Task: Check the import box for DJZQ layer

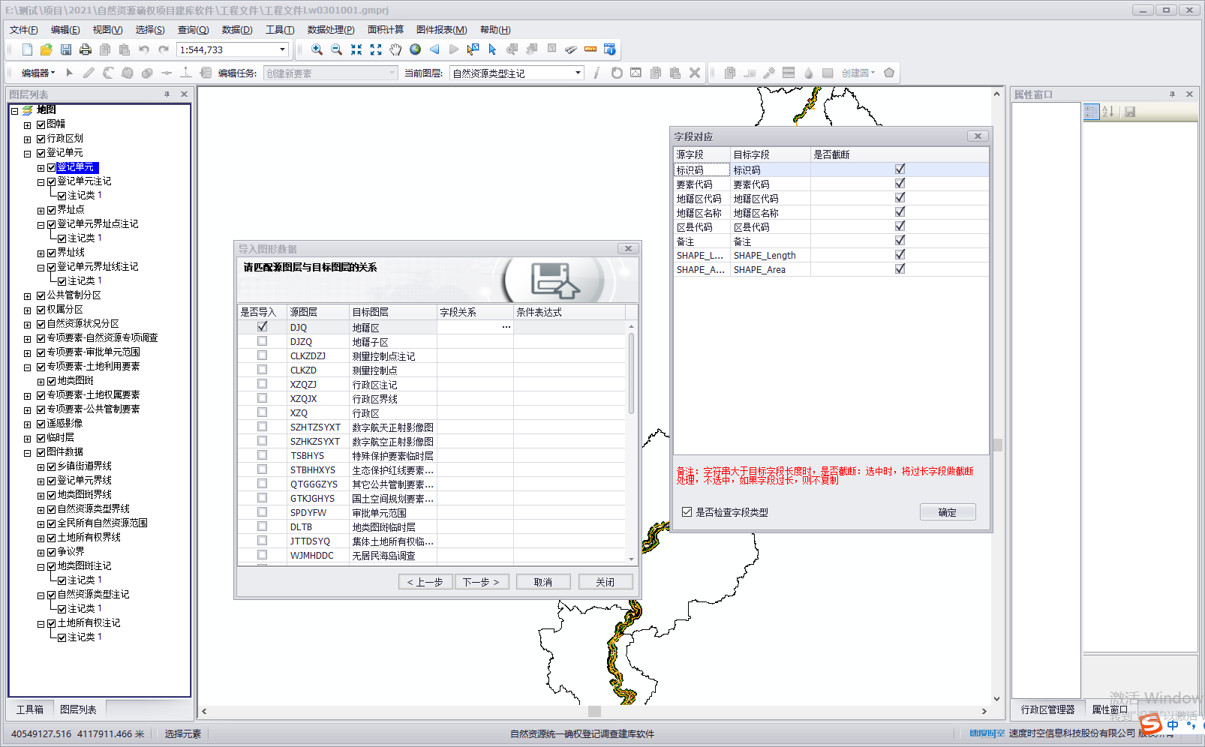Action: [x=262, y=341]
